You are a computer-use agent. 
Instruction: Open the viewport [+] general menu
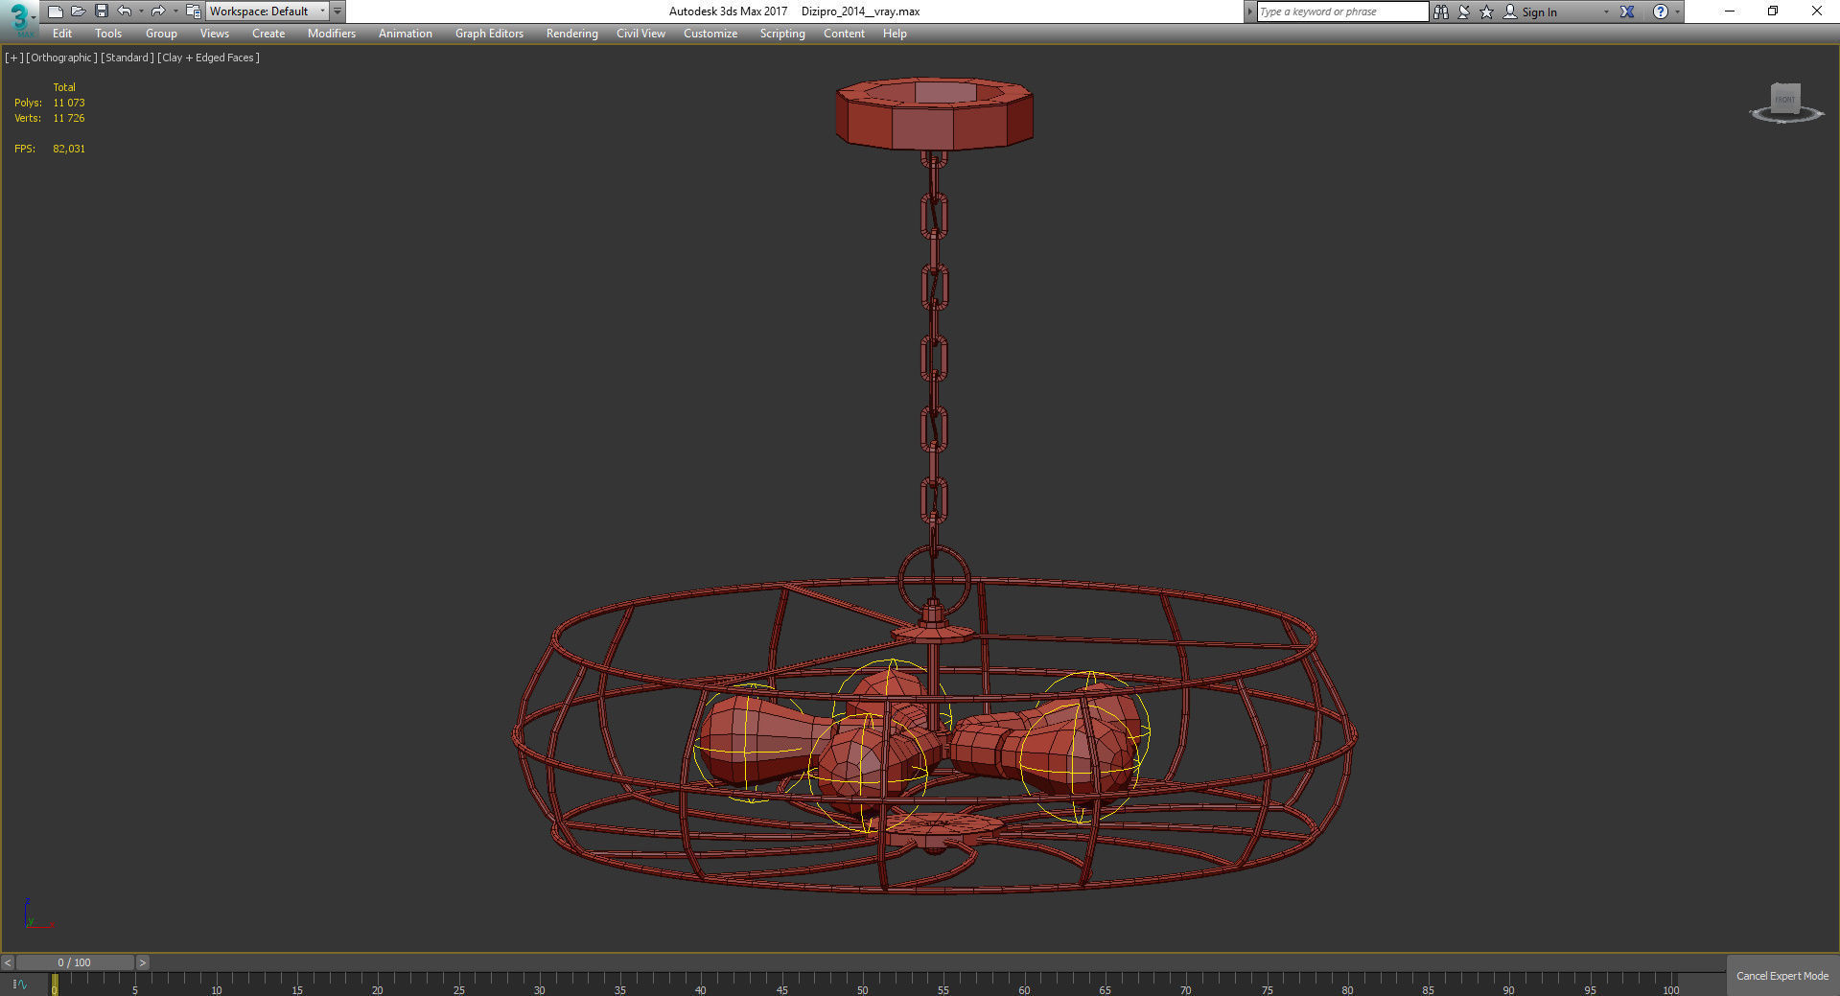(x=13, y=58)
